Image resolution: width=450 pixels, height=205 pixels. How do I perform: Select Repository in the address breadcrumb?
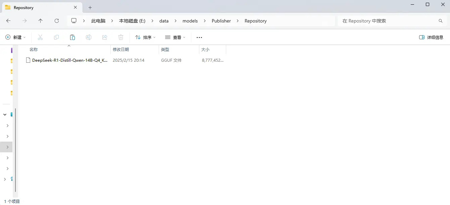(255, 21)
